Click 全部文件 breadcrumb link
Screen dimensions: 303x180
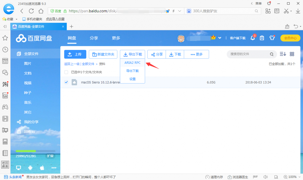point(88,64)
